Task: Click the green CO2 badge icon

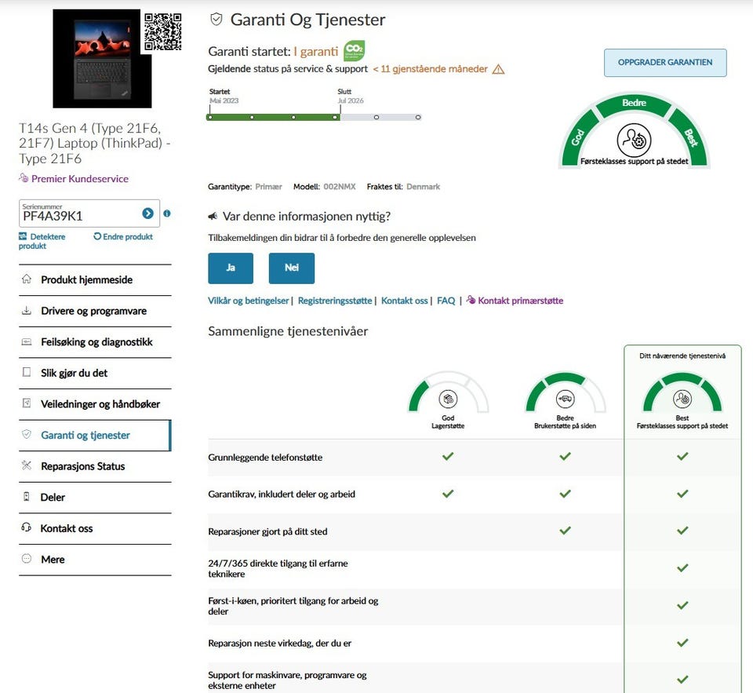Action: (355, 50)
